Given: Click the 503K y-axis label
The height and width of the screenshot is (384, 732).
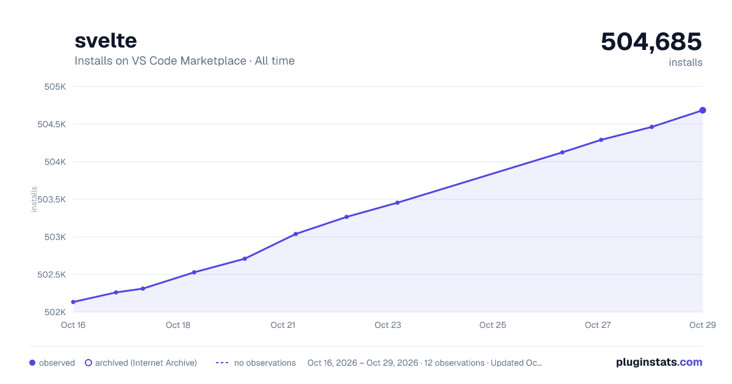Looking at the screenshot, I should point(55,237).
